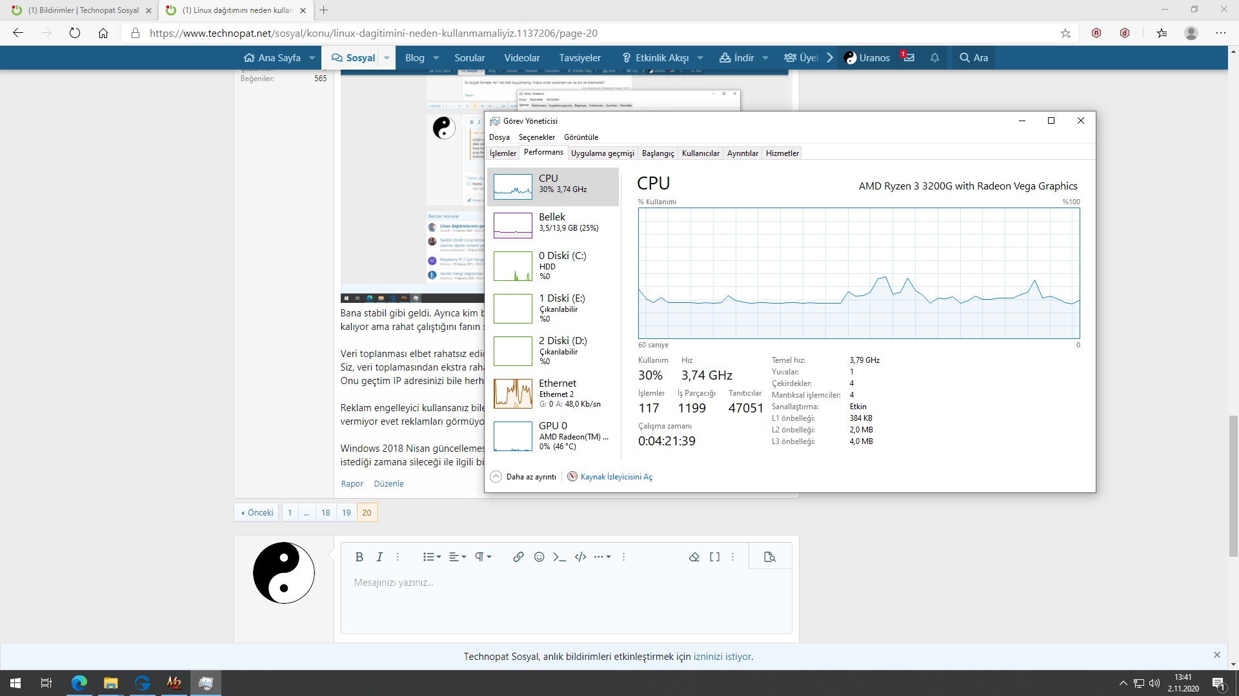Image resolution: width=1239 pixels, height=696 pixels.
Task: Open Microsoft Edge from the taskbar
Action: click(x=79, y=683)
